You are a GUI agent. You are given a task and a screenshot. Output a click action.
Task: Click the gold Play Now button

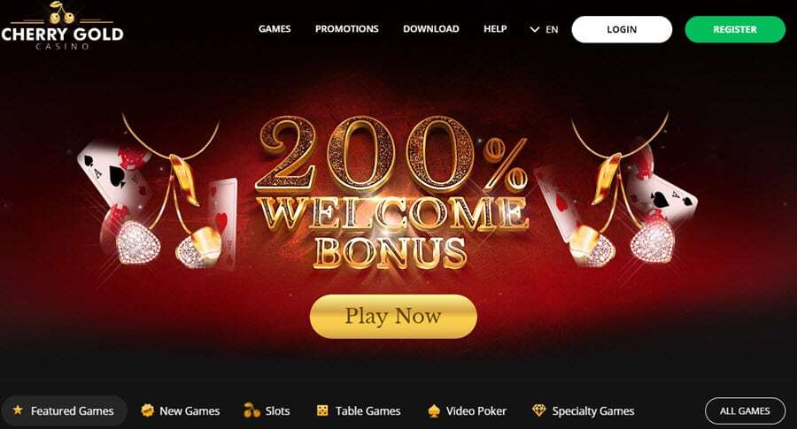click(x=393, y=317)
